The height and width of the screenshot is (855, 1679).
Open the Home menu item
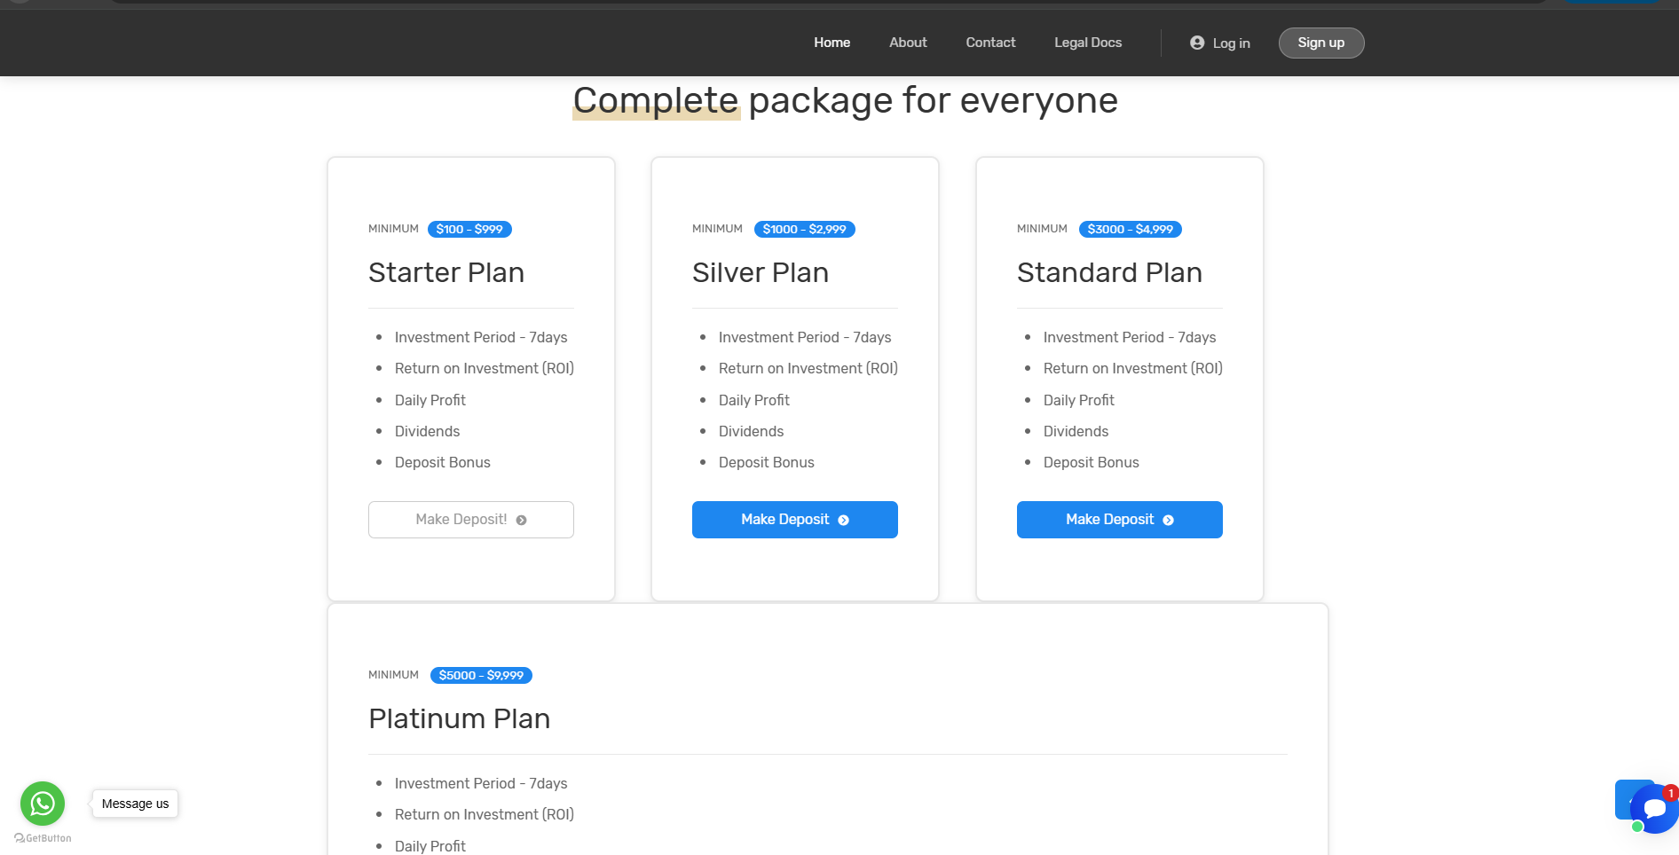click(x=832, y=43)
